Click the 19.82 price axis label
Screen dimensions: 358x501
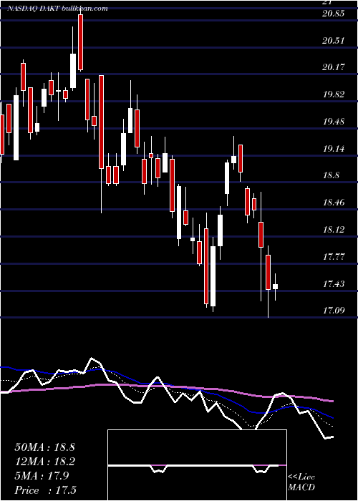(334, 94)
